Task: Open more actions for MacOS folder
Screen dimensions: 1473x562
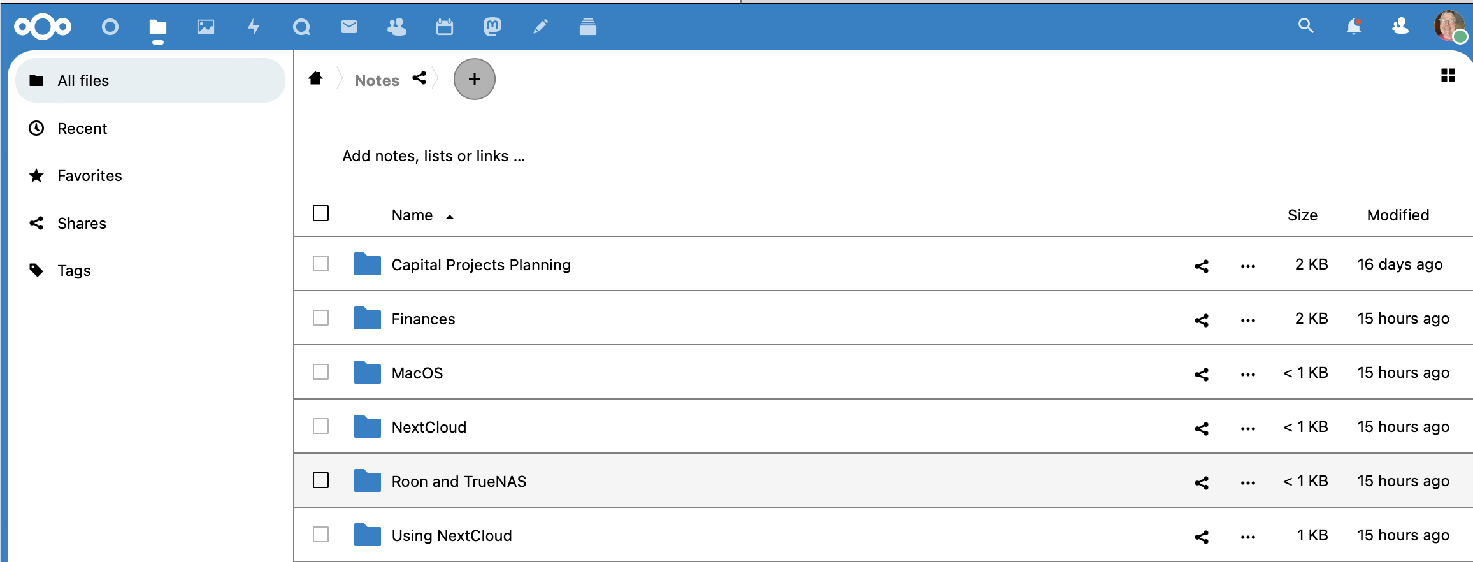Action: [1247, 374]
